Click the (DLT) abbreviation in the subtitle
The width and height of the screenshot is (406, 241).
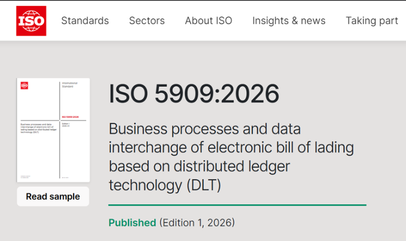(x=204, y=185)
